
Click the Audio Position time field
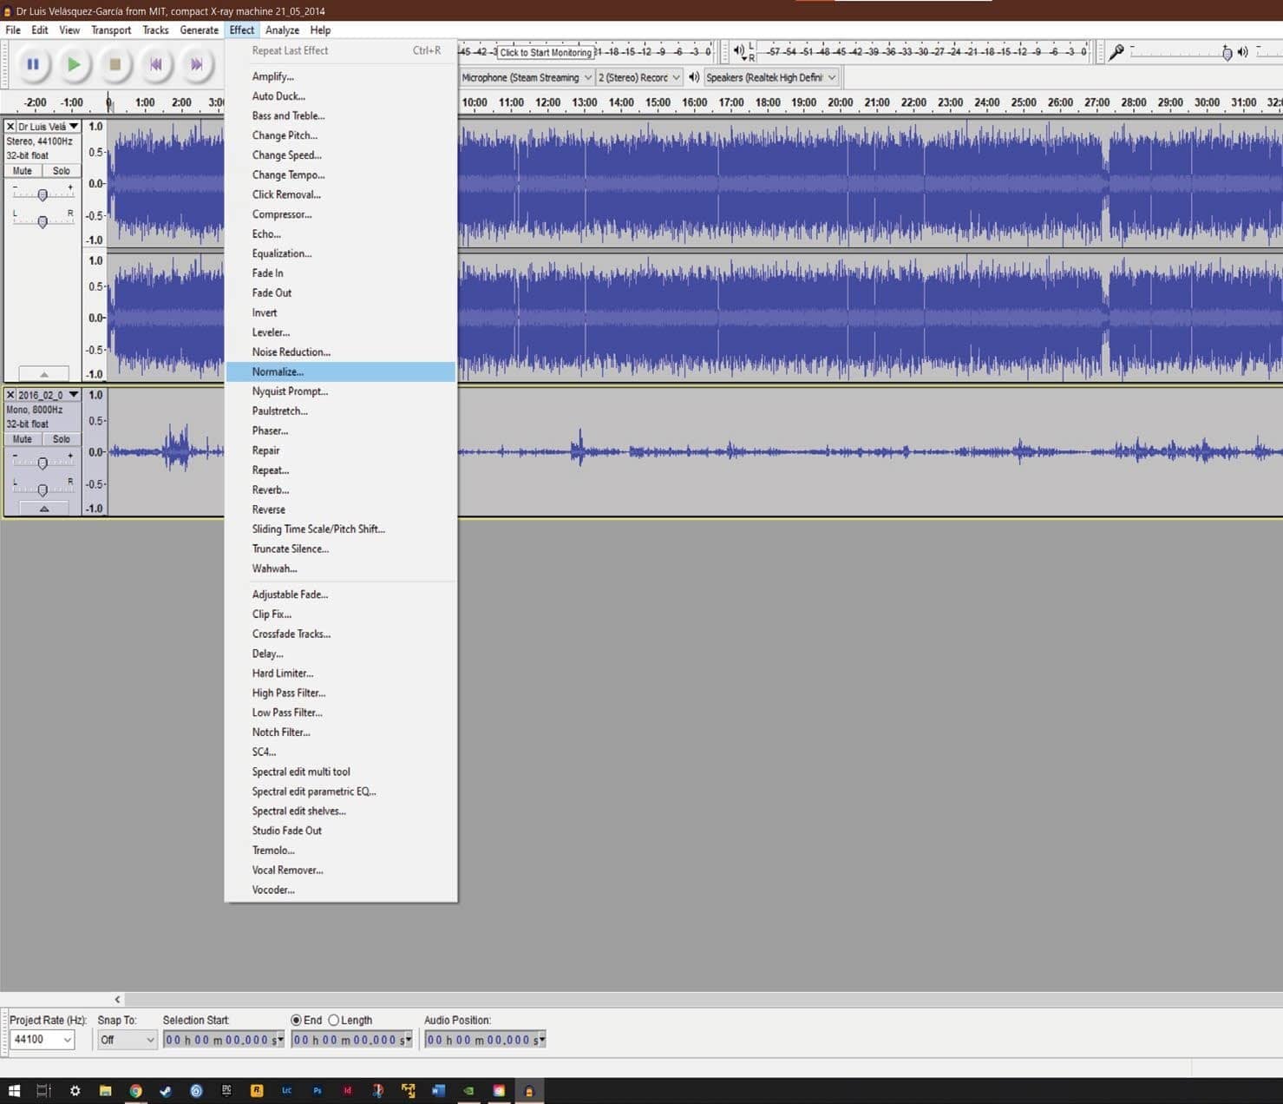tap(485, 1040)
